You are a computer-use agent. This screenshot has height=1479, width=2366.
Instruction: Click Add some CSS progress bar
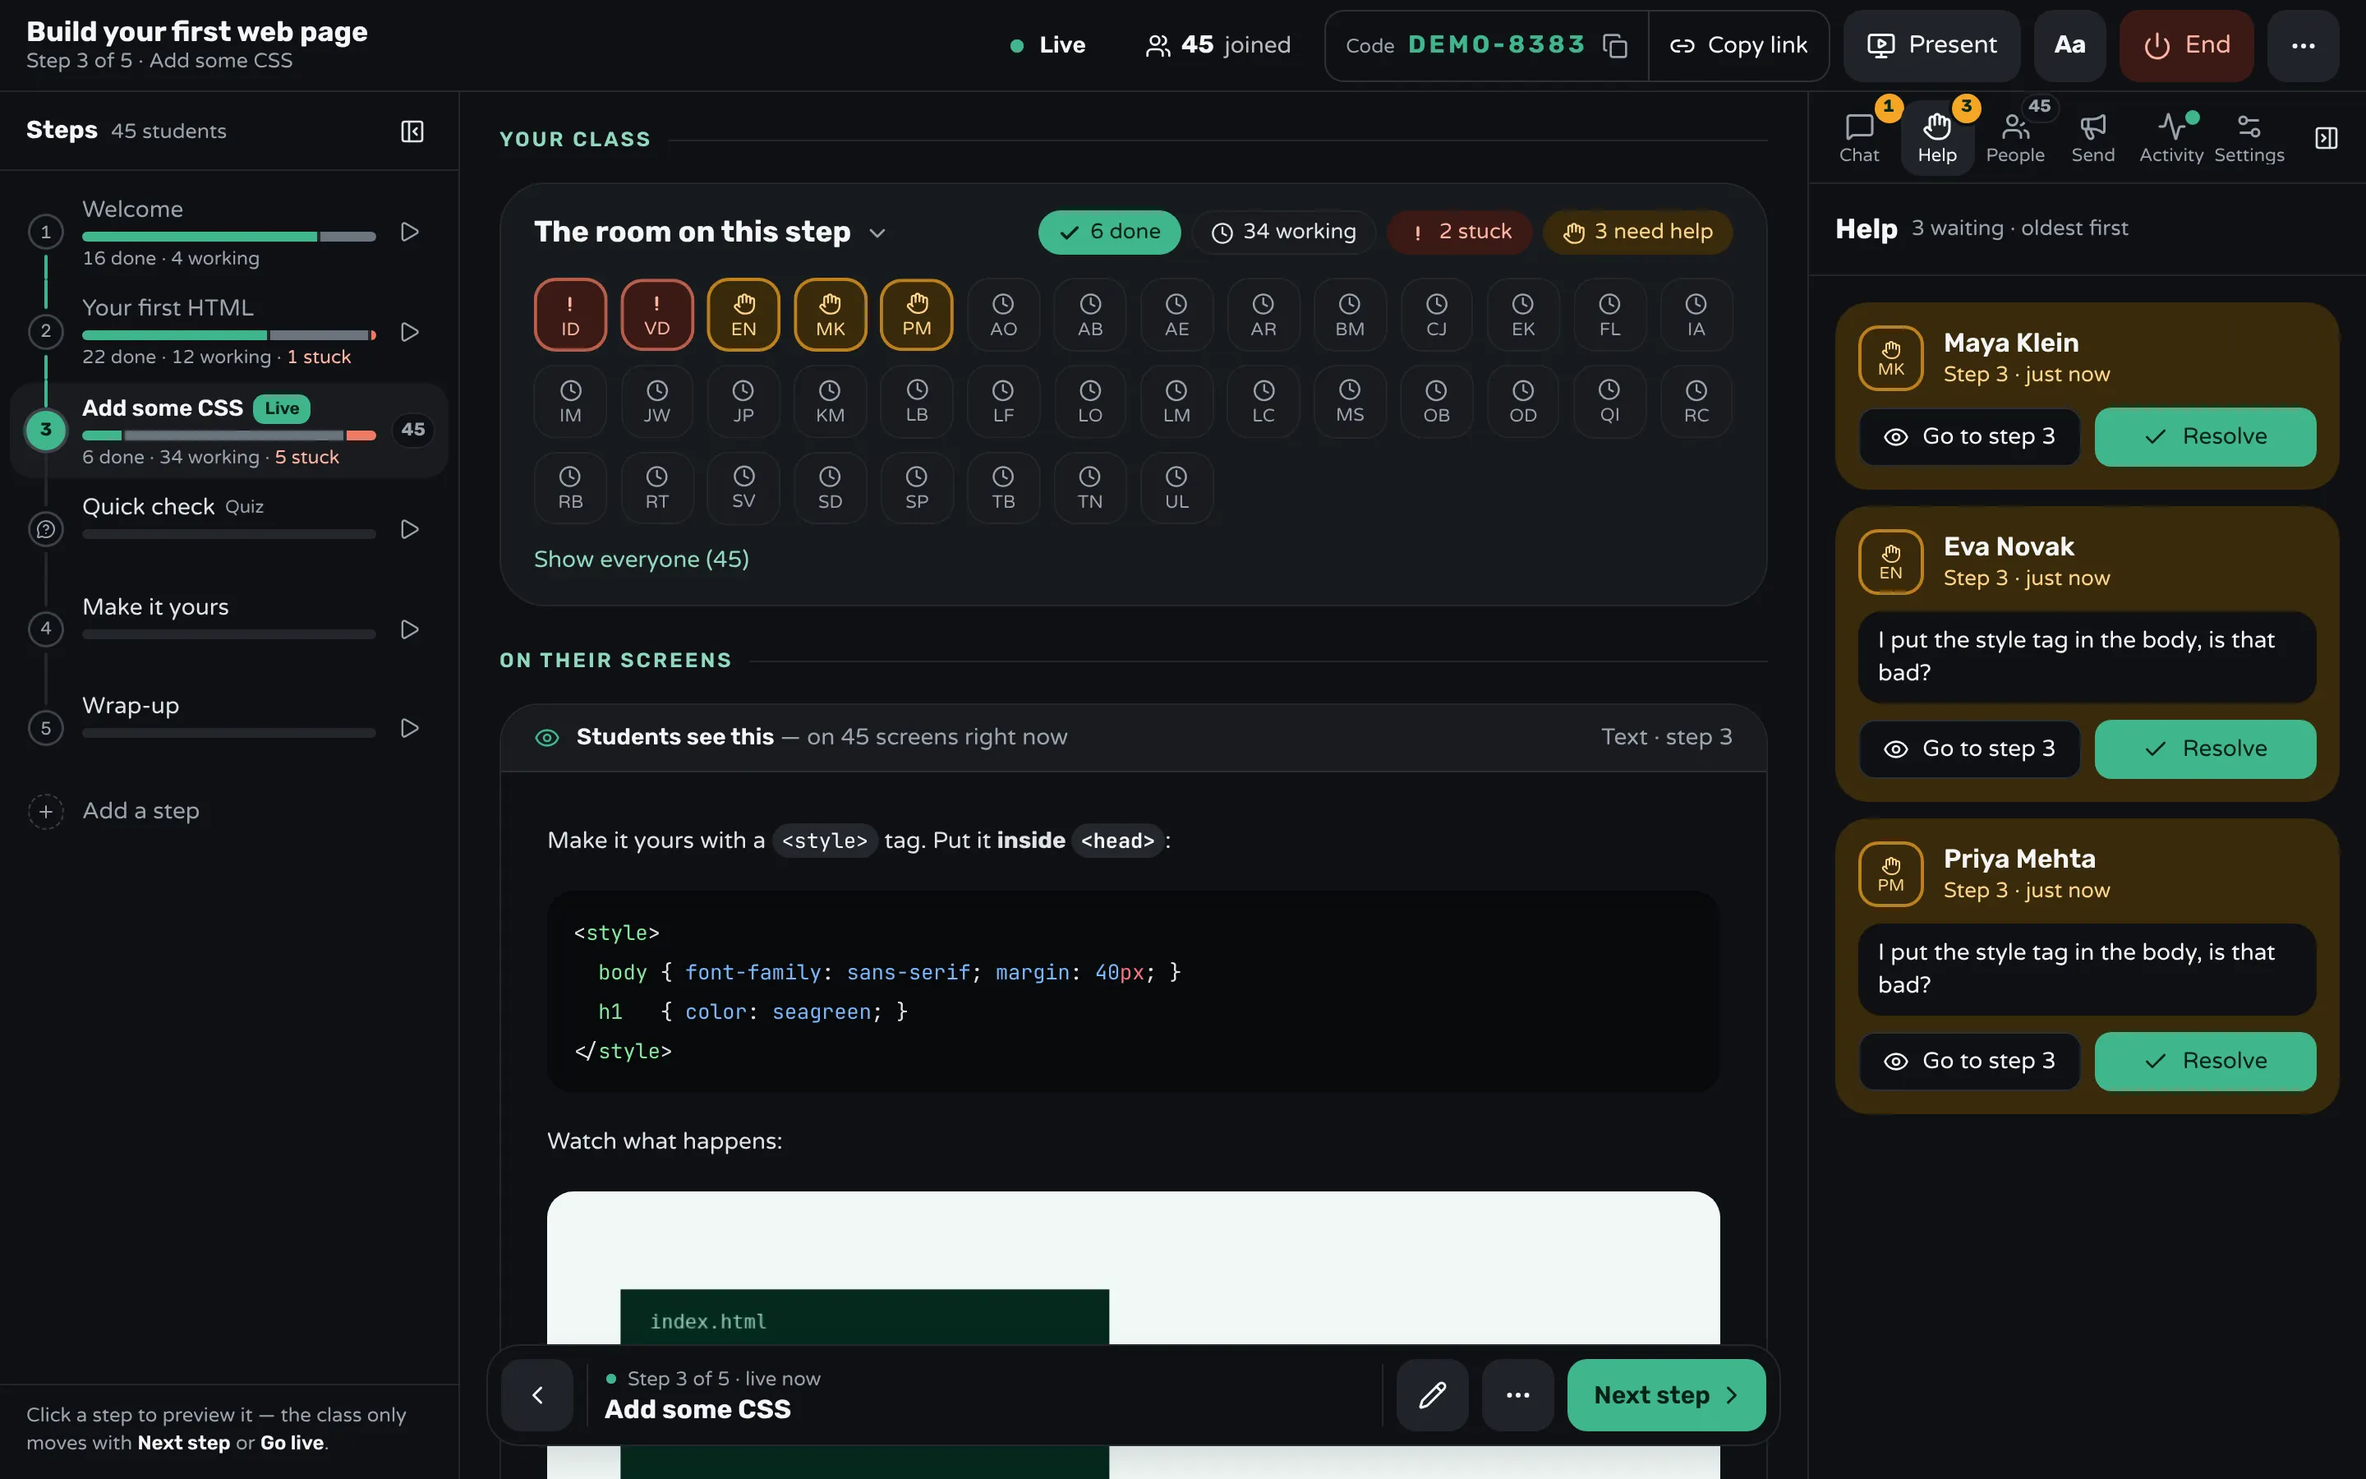pos(228,435)
